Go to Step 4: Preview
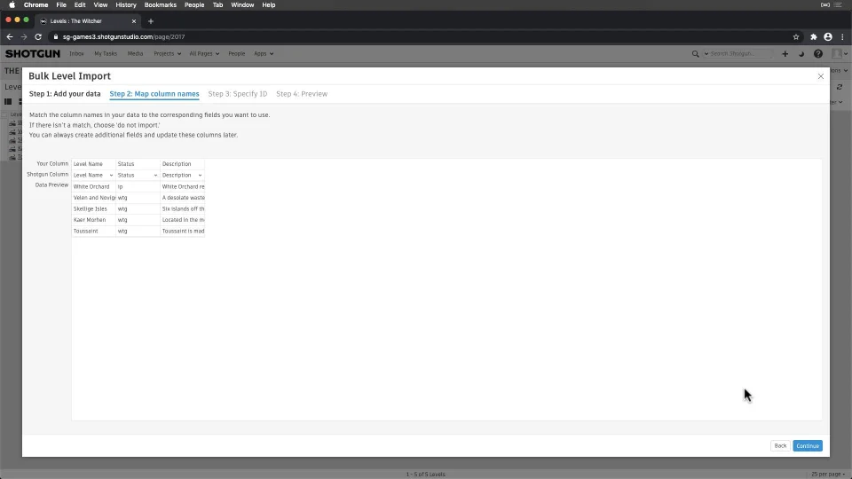Image resolution: width=852 pixels, height=479 pixels. point(302,94)
